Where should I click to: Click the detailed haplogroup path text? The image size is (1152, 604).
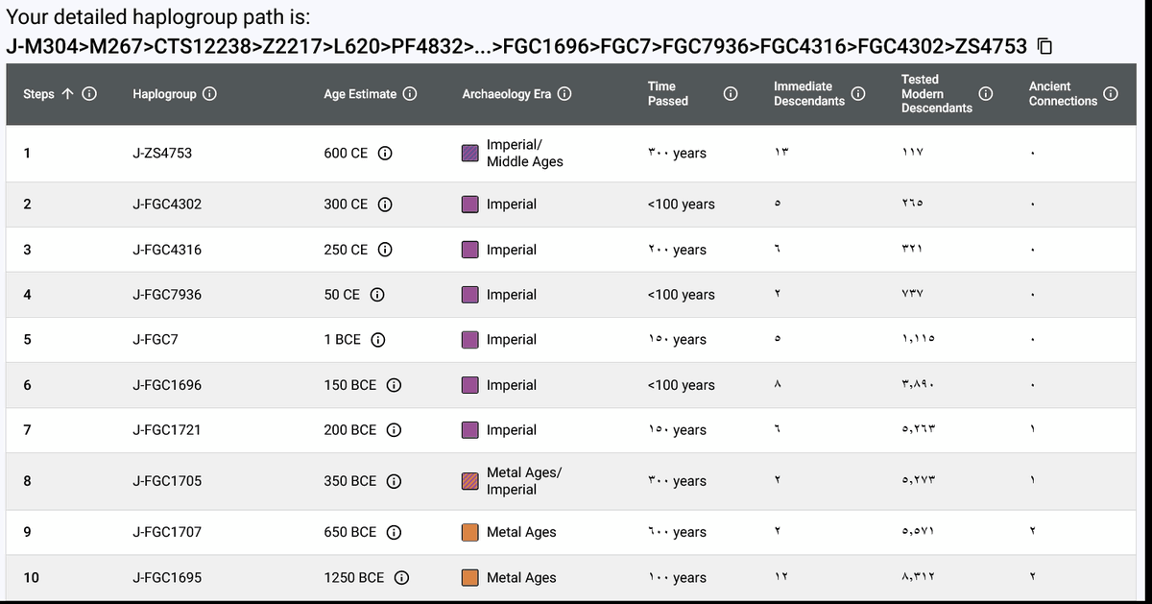(x=518, y=46)
